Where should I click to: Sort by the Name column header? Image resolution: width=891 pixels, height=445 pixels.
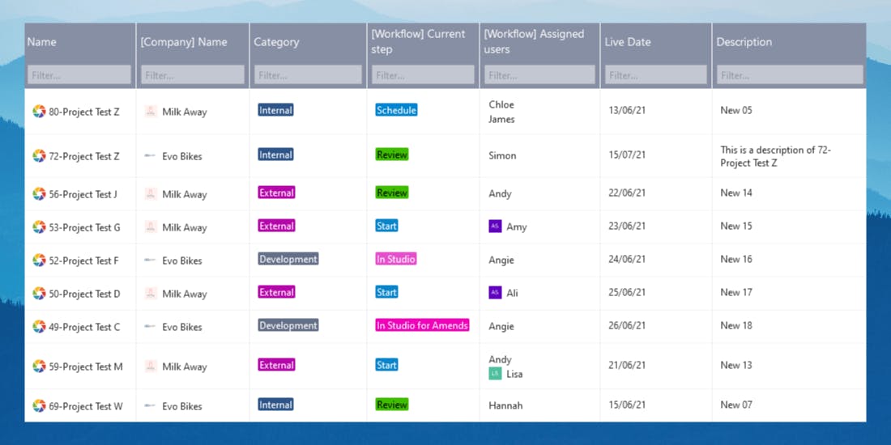42,42
